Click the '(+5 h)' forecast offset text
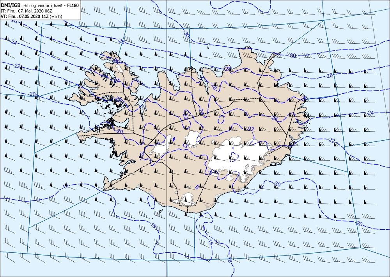 coord(56,16)
